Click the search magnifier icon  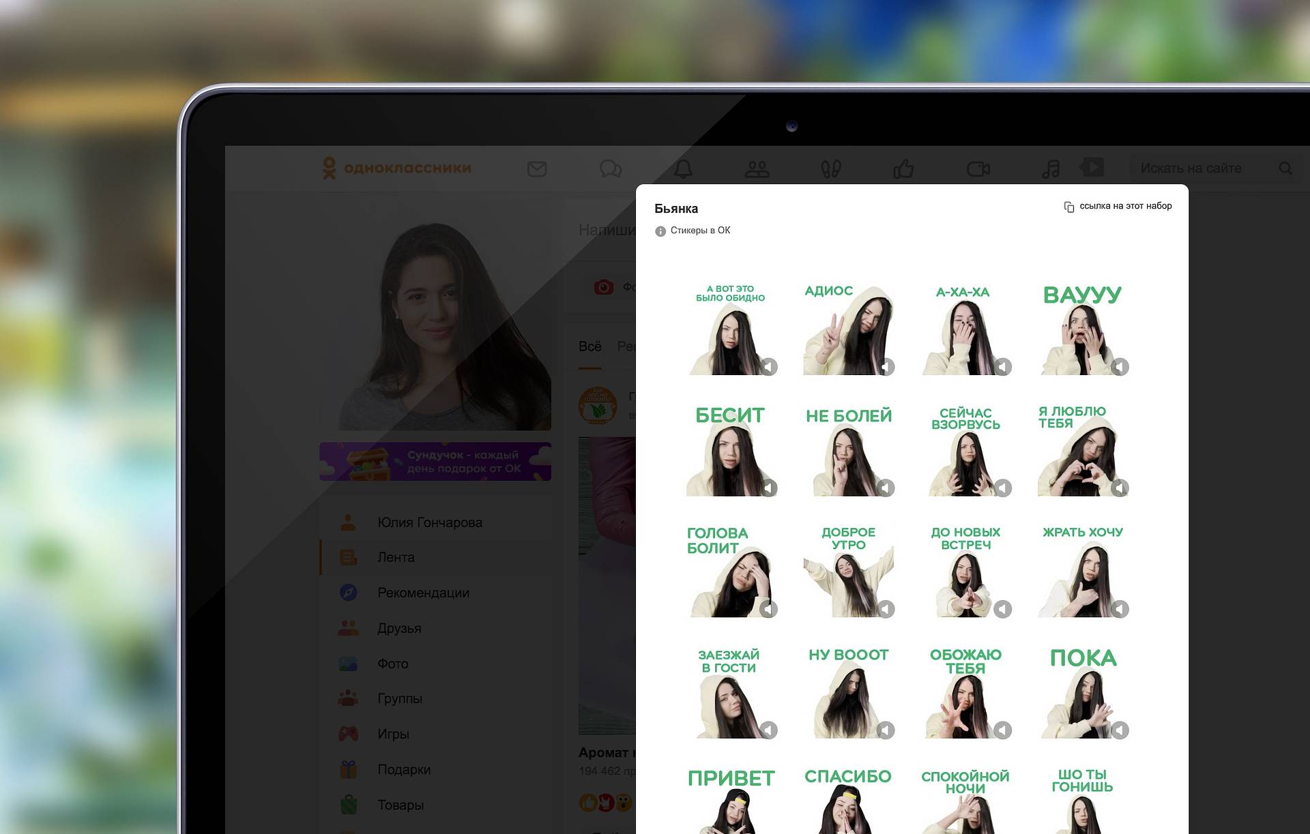[x=1285, y=168]
